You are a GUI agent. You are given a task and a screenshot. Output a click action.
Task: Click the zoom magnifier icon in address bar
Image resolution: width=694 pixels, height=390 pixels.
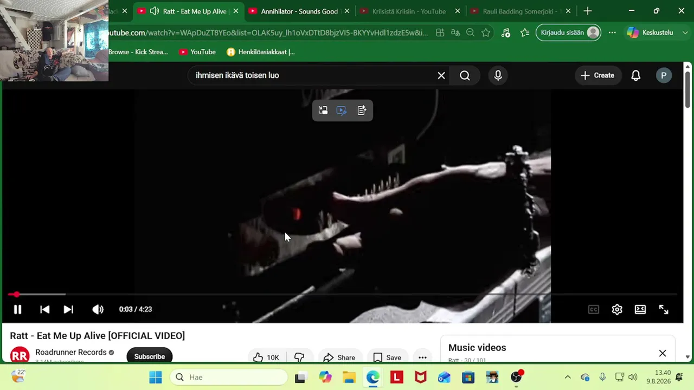coord(471,33)
